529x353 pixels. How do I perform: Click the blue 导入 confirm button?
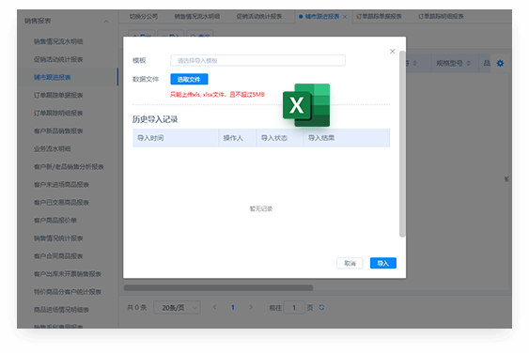tap(383, 263)
